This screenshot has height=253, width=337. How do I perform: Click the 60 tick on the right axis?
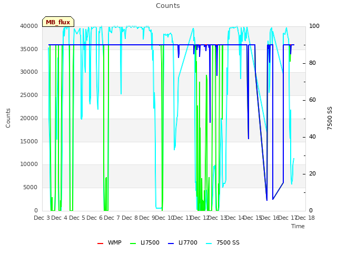click(312, 100)
